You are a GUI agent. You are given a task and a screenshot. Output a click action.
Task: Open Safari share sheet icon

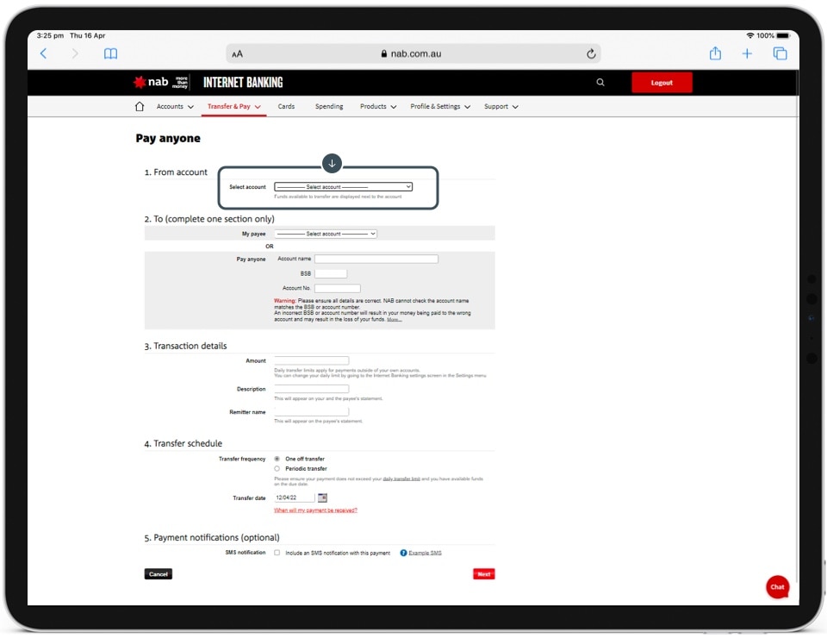click(x=715, y=53)
